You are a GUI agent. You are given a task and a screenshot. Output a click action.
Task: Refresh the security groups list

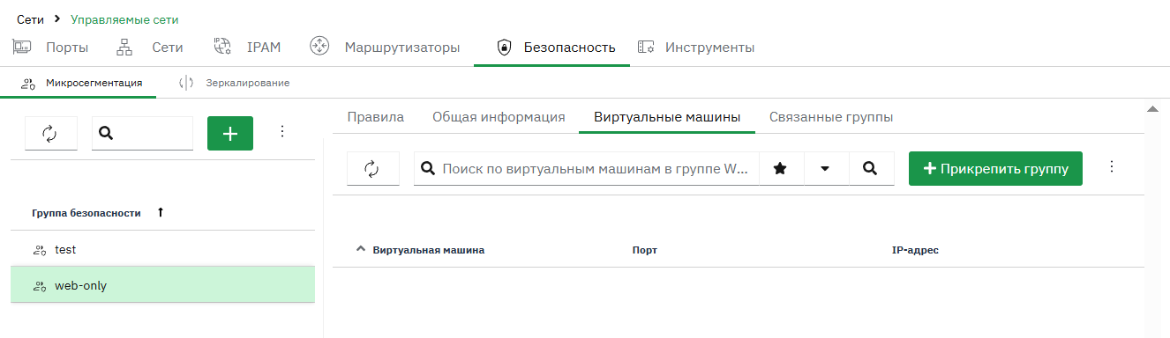[51, 133]
